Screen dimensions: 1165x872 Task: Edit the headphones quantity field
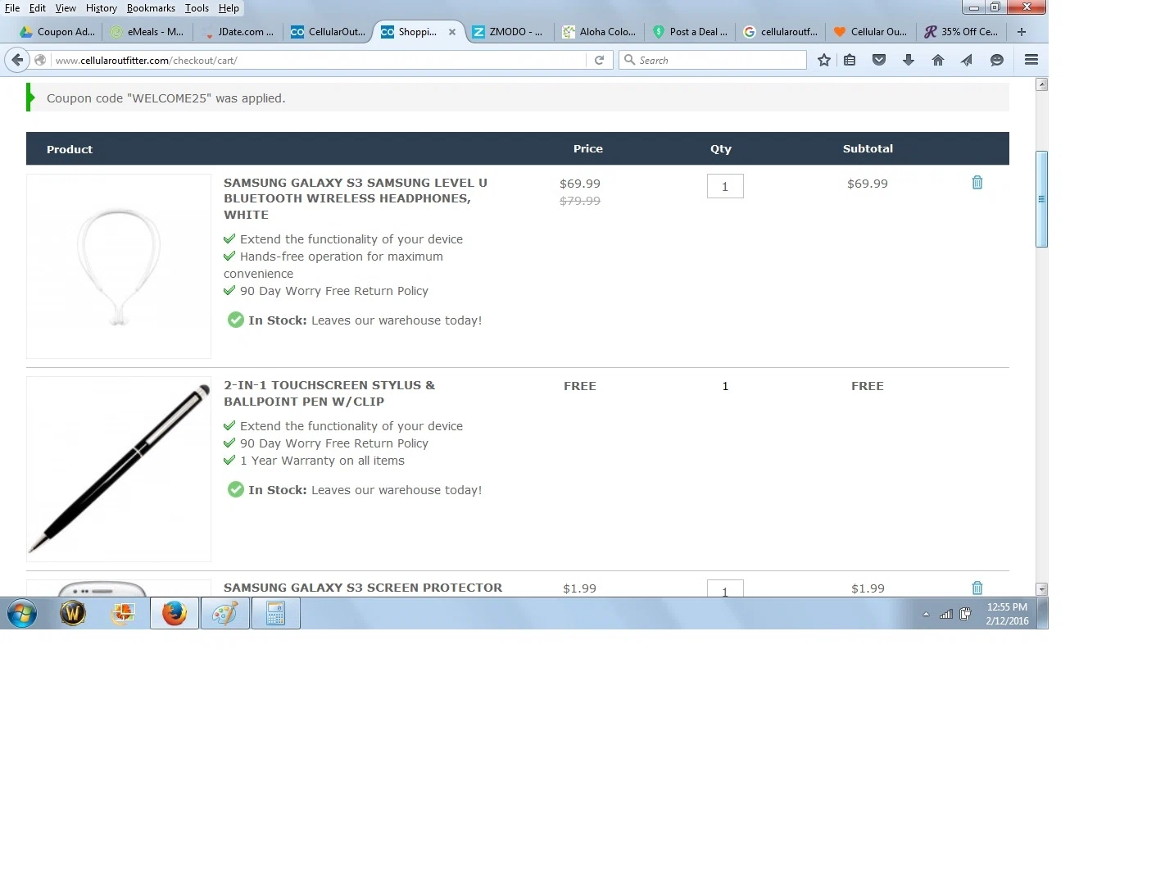click(725, 186)
